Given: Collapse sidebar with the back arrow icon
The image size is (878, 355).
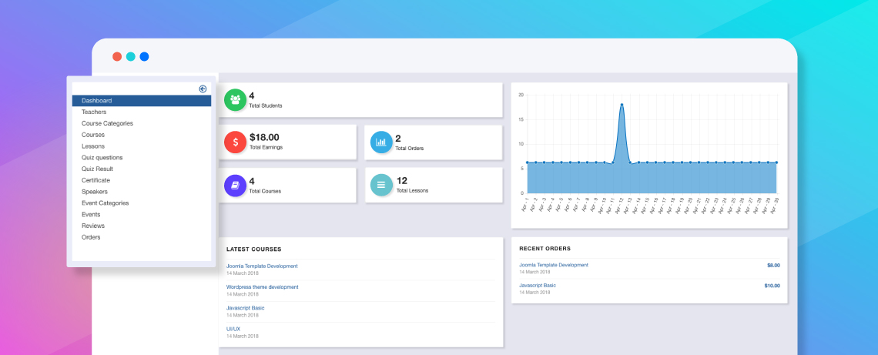Looking at the screenshot, I should [x=203, y=89].
